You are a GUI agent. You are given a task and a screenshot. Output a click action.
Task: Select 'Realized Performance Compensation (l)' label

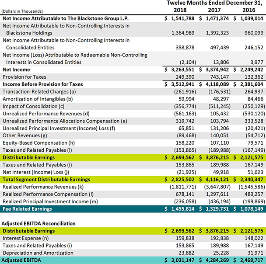pos(48,194)
